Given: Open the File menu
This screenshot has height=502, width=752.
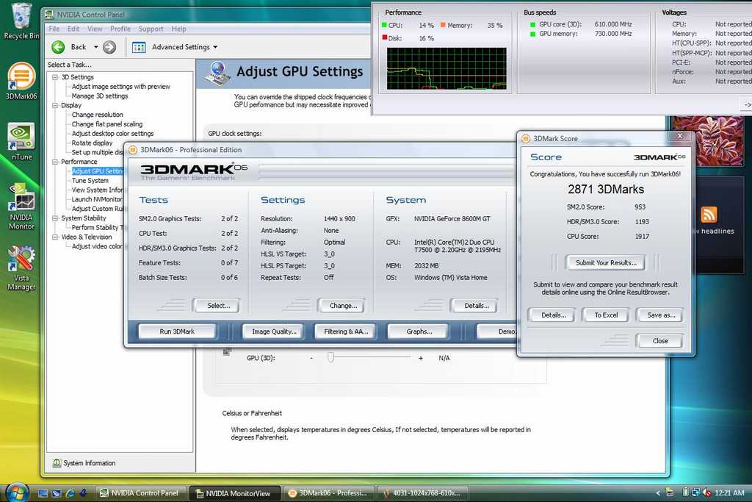Looking at the screenshot, I should tap(54, 29).
